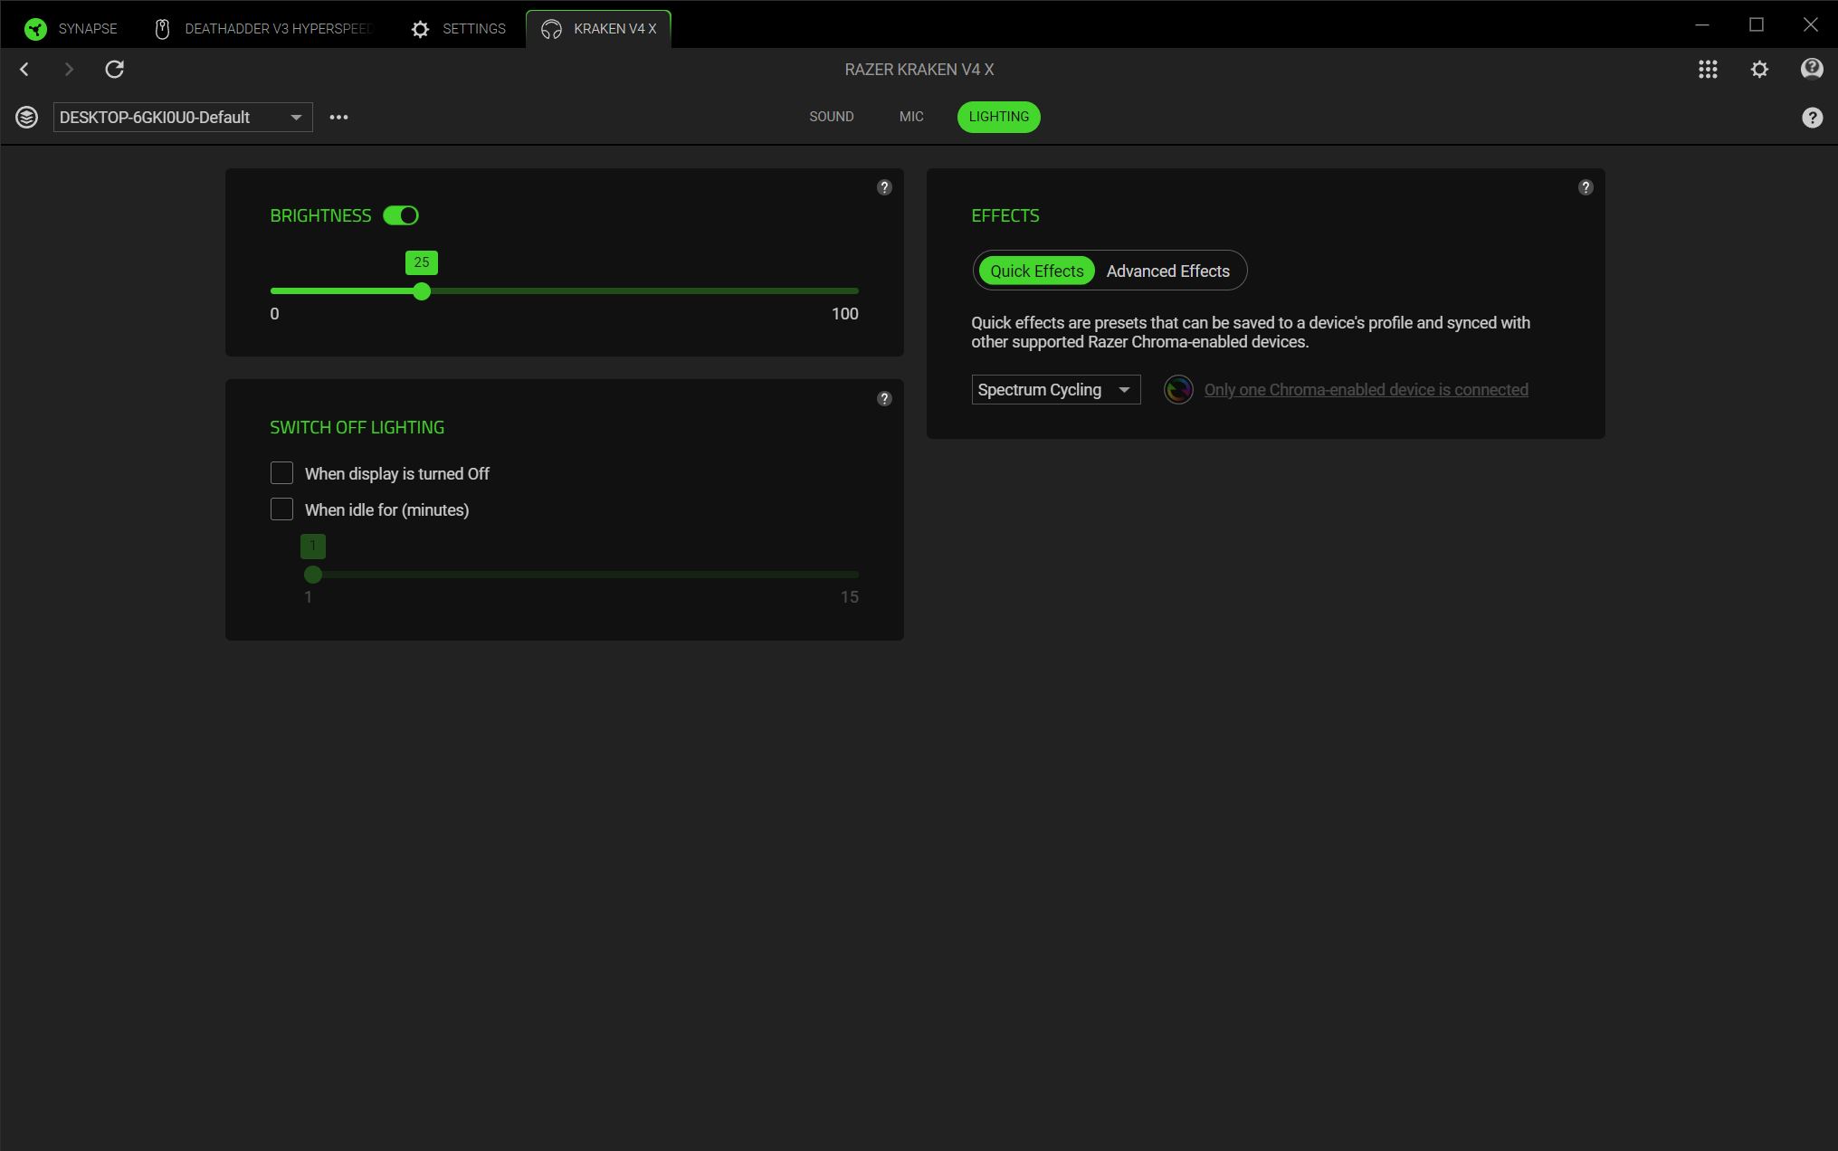Screen dimensions: 1838x1151
Task: Click the brightness slider handle
Action: 422,291
